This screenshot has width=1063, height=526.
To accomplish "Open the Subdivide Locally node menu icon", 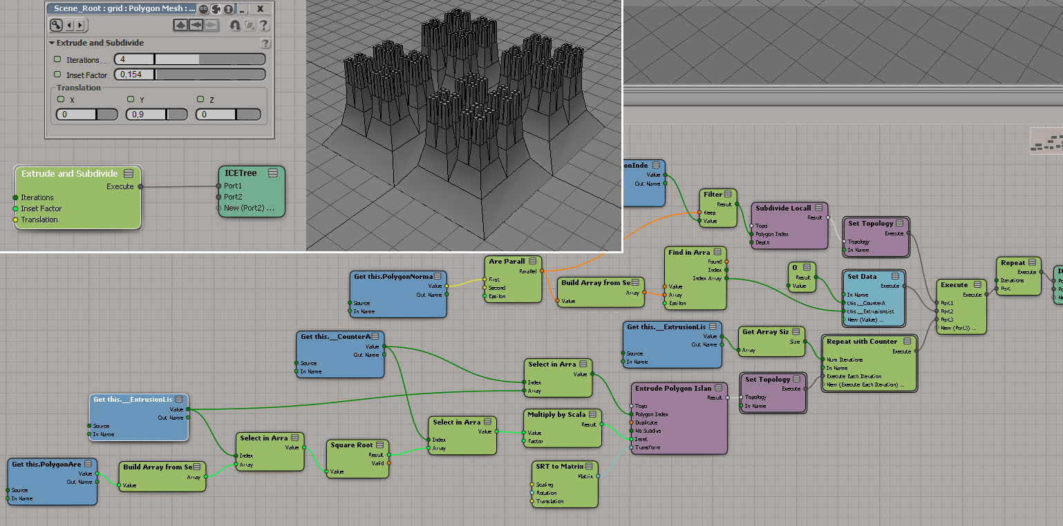I will tap(818, 208).
